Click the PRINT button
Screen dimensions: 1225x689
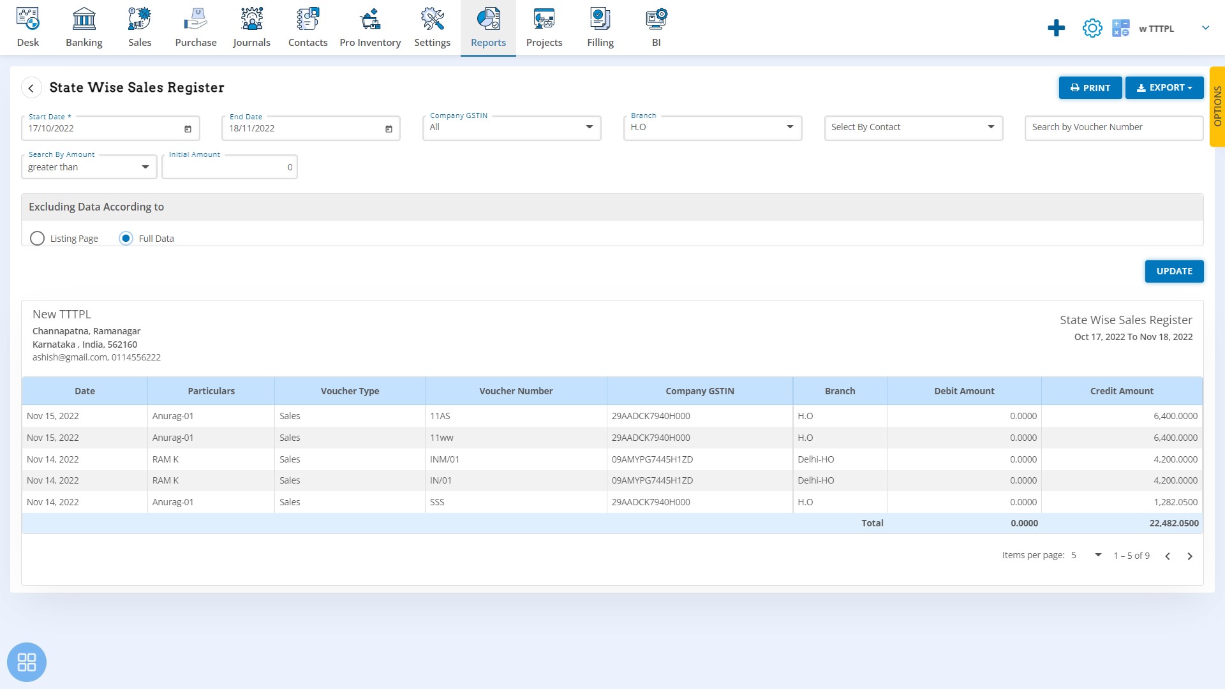(x=1090, y=88)
